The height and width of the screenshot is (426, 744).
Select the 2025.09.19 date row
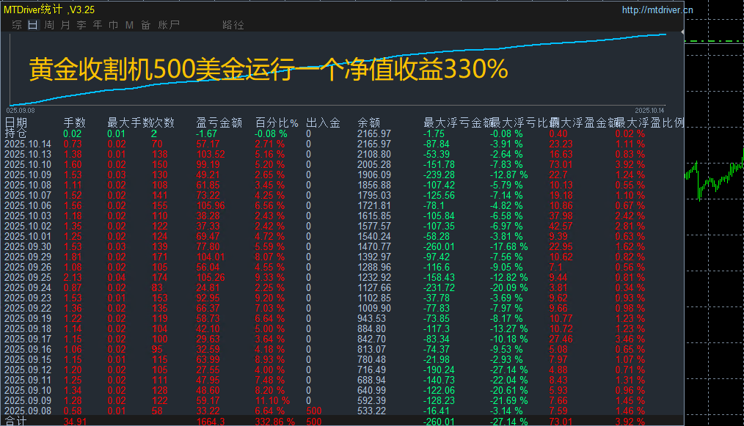(x=28, y=318)
